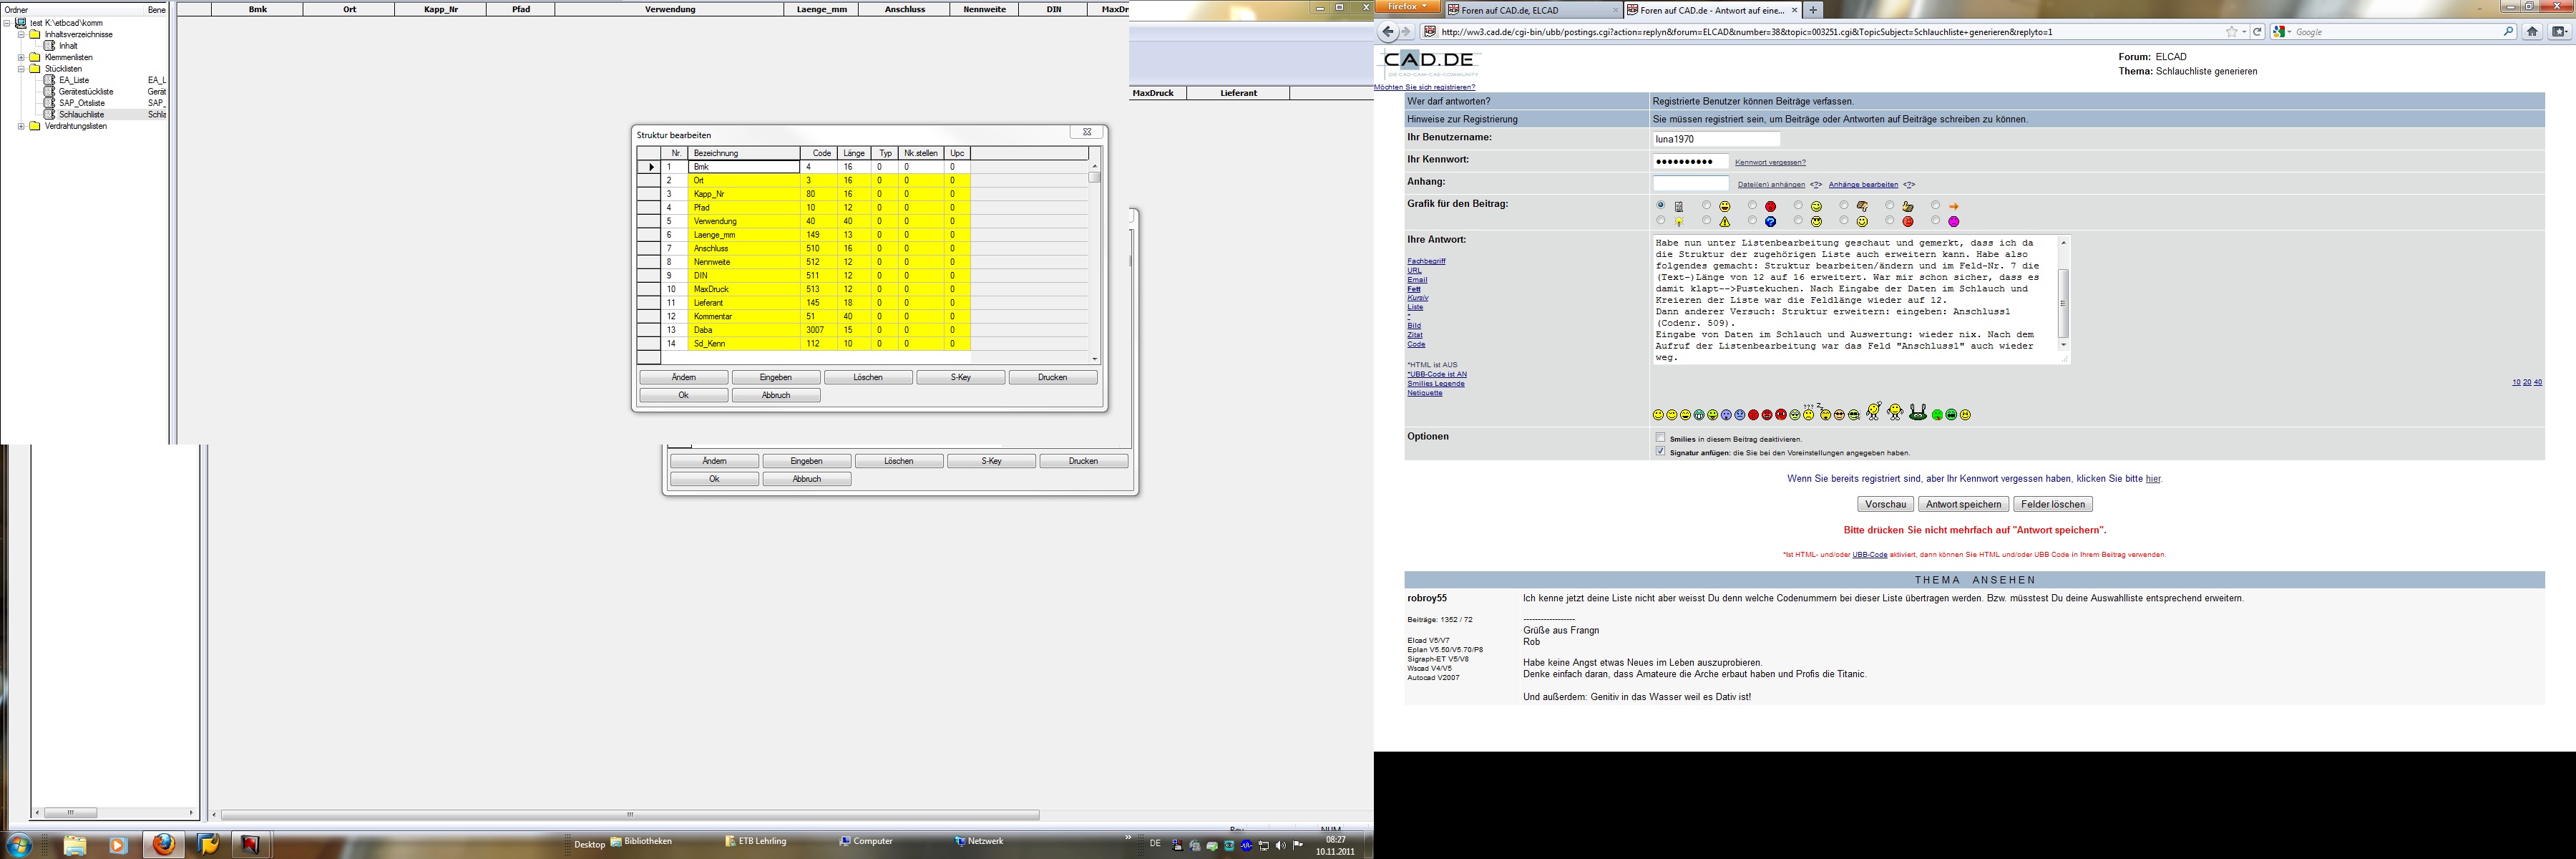Click the 'Ihr Benutzername' input field
The height and width of the screenshot is (859, 2576).
(x=1716, y=139)
